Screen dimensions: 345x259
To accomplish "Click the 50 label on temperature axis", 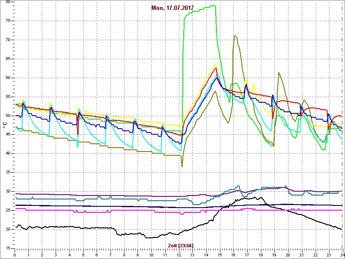I will 8,116.
